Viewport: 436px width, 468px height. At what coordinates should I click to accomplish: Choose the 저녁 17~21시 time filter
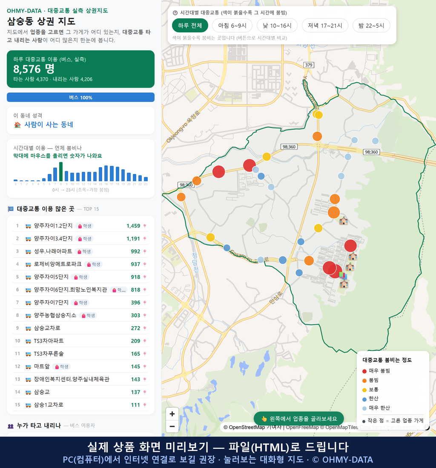325,26
